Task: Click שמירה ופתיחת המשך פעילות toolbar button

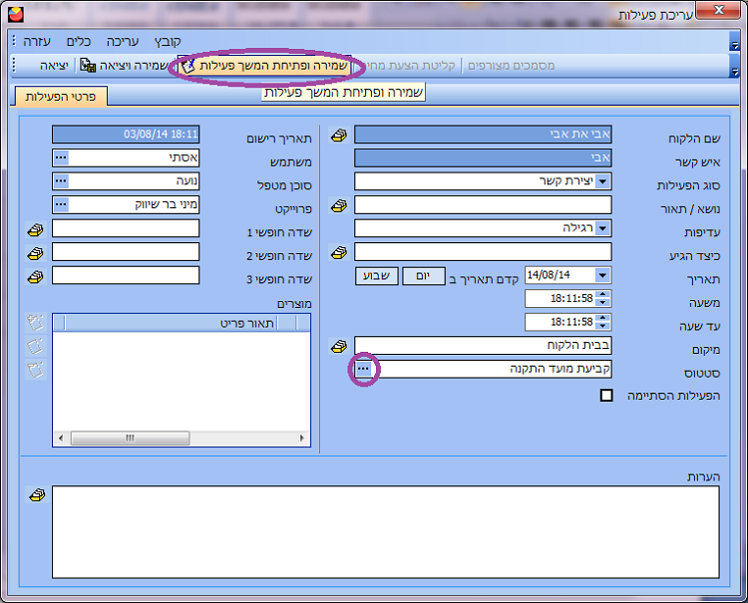Action: pos(264,66)
